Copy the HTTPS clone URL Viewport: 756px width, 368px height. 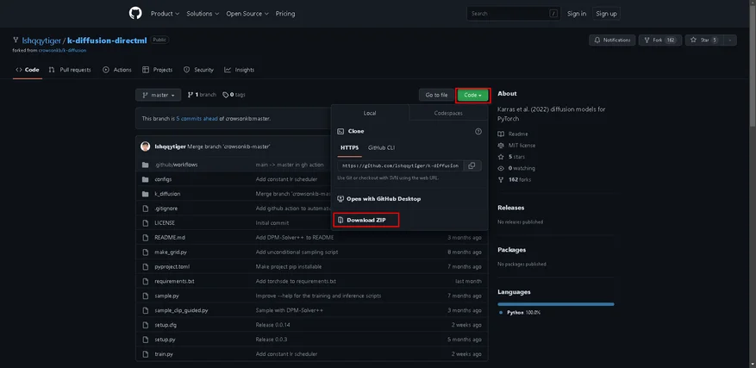pyautogui.click(x=472, y=165)
